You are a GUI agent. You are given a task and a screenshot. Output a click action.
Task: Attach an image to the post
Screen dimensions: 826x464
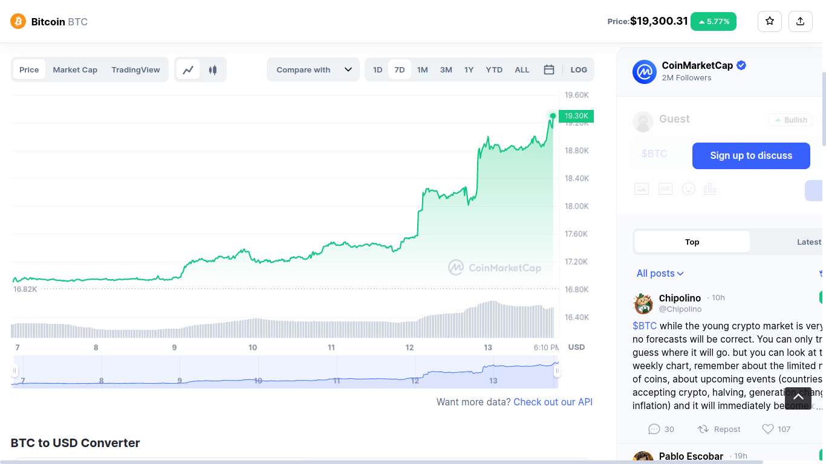tap(642, 189)
